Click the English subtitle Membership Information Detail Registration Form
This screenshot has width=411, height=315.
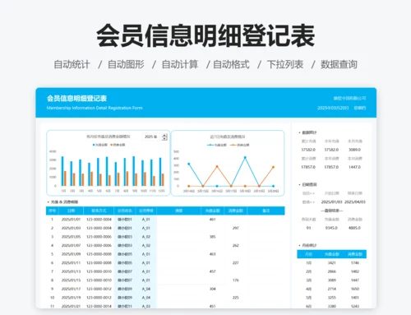click(95, 108)
